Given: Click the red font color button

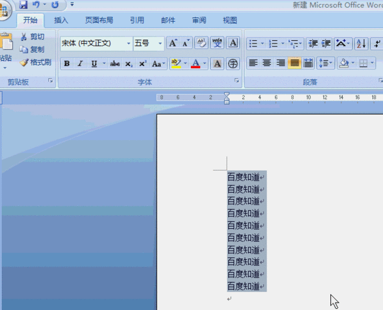Looking at the screenshot, I should tap(196, 63).
